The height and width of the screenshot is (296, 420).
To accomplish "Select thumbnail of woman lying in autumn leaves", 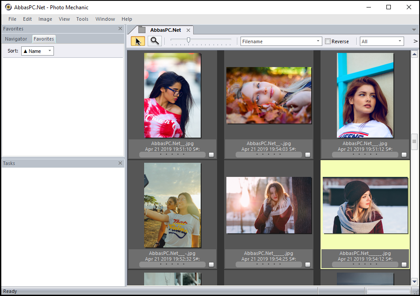I will pyautogui.click(x=269, y=95).
